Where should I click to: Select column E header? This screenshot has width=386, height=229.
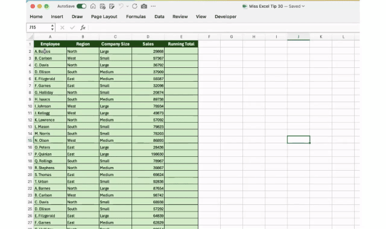(x=181, y=37)
